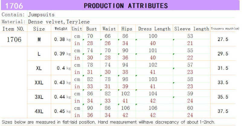Select the 1706 label in purple header
Image resolution: width=245 pixels, height=126 pixels.
(14, 6)
